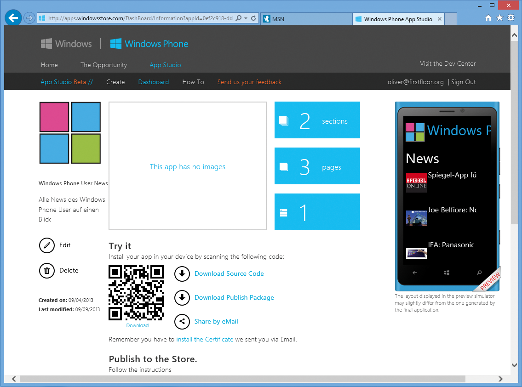This screenshot has height=387, width=522.
Task: Open Favorites star icon
Action: [499, 17]
